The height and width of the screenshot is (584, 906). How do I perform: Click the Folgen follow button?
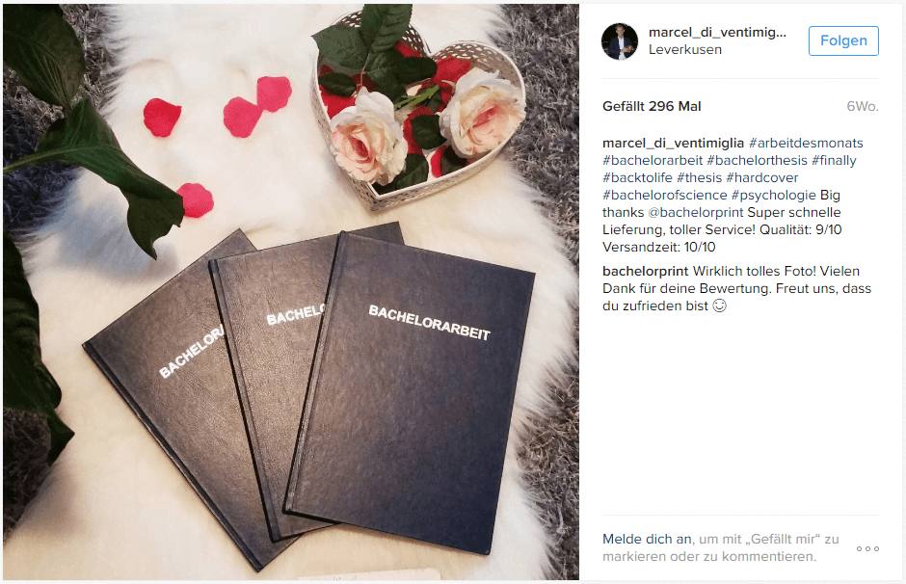pyautogui.click(x=843, y=41)
